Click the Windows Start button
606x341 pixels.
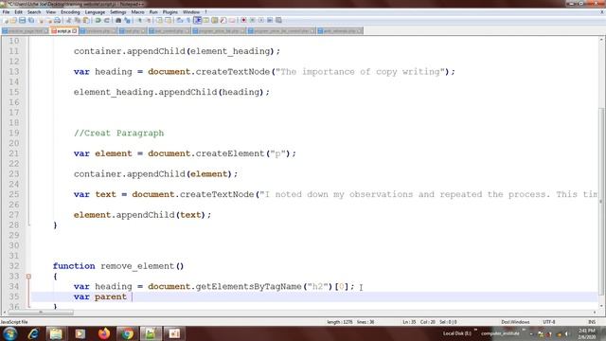(x=10, y=333)
